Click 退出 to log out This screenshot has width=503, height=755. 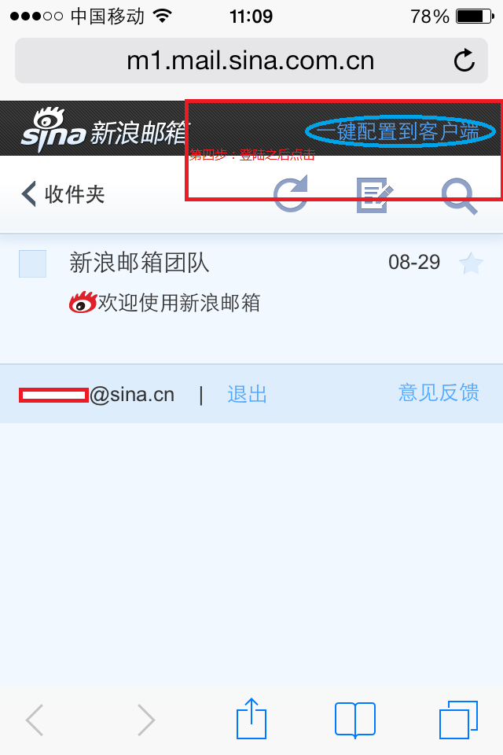pyautogui.click(x=247, y=394)
